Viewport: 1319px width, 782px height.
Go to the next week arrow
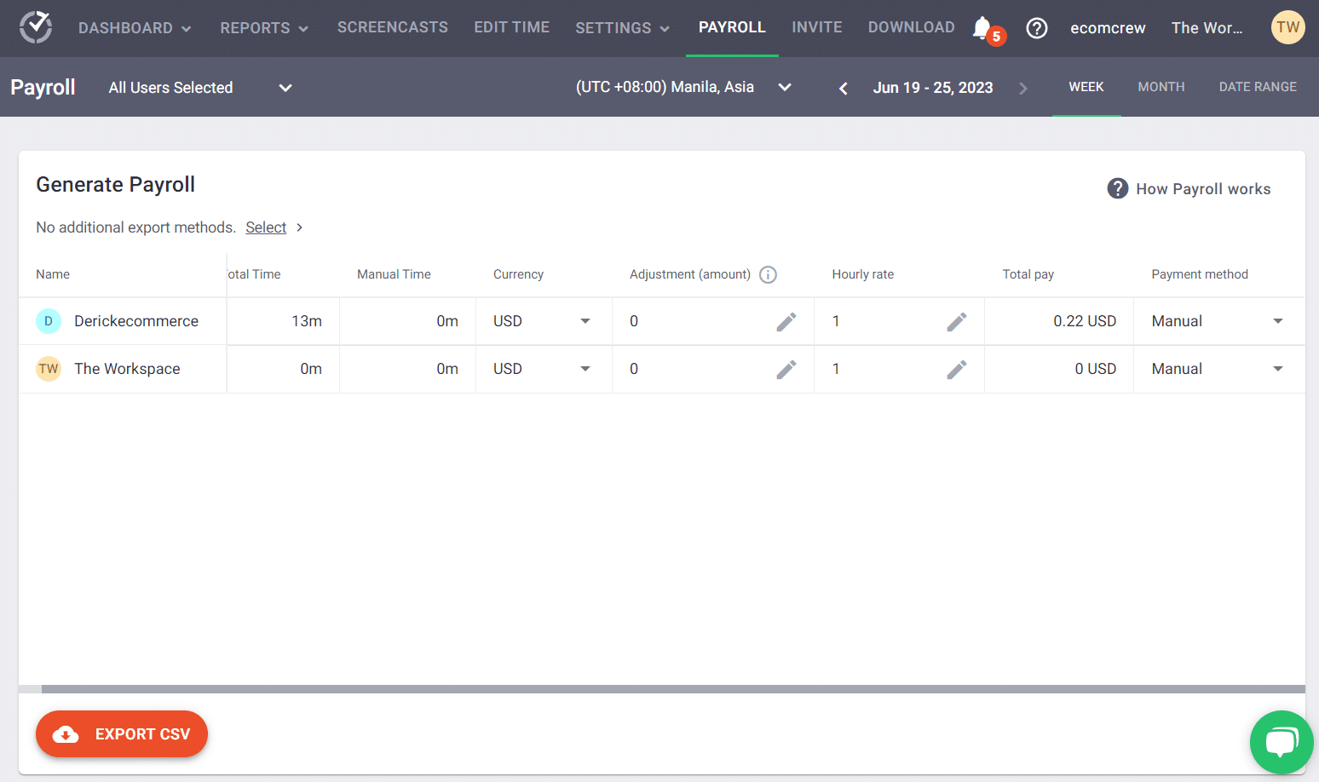(x=1022, y=88)
